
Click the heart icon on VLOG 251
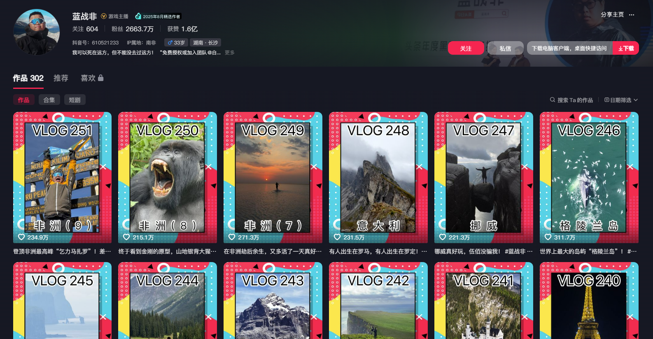coord(21,237)
